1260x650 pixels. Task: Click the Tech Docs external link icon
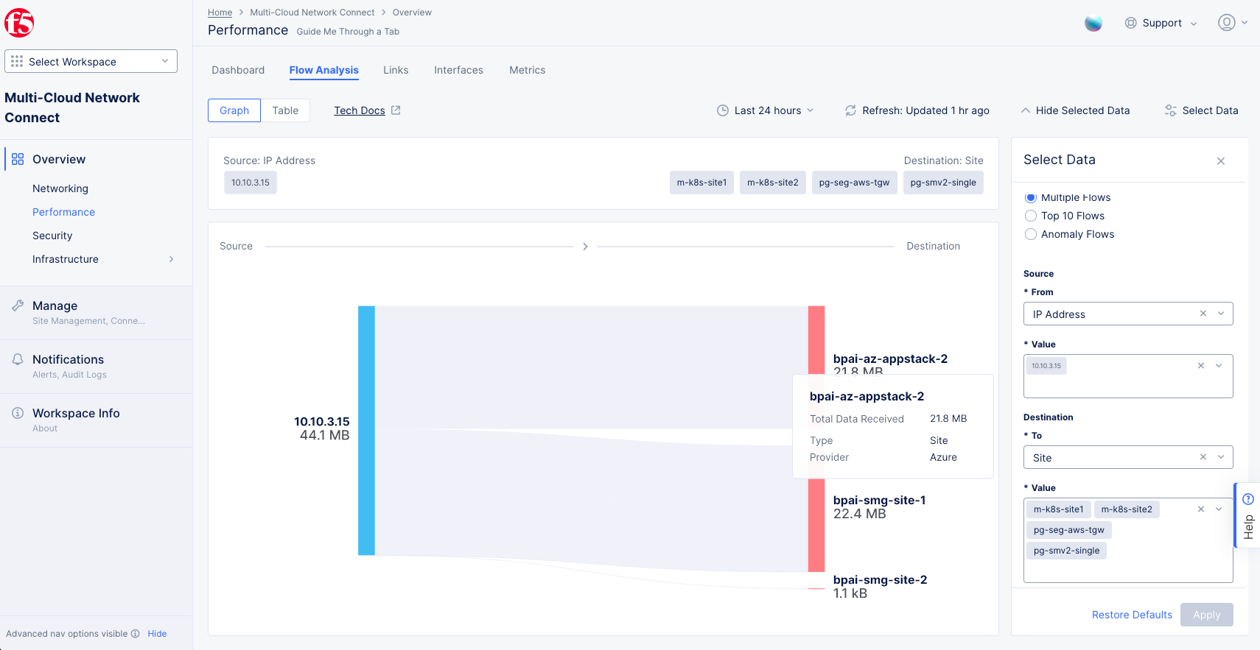[396, 110]
